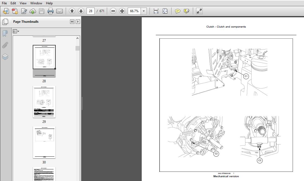Open the thumbnails options dropdown menu
Viewport: 304px width, 181px height.
pos(16,31)
